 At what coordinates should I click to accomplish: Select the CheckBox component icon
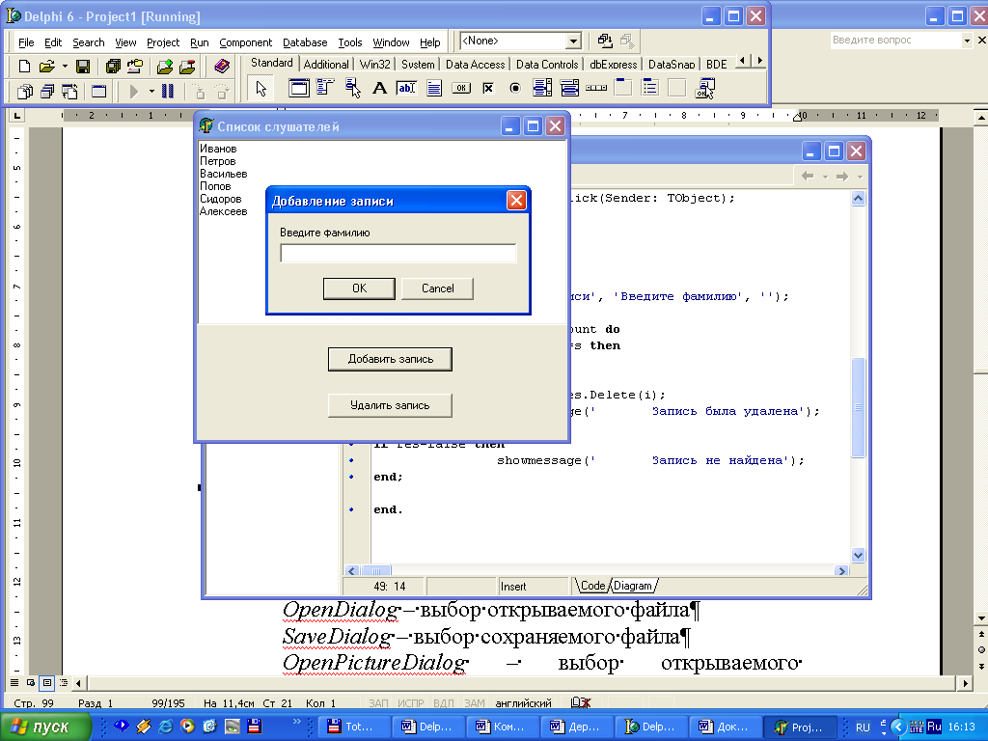pyautogui.click(x=488, y=88)
